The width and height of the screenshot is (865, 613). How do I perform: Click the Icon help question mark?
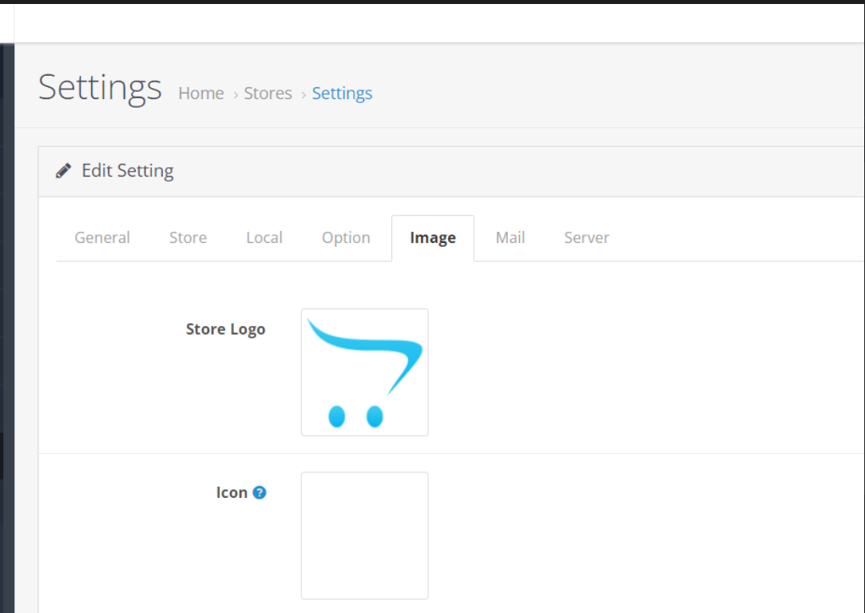point(260,492)
